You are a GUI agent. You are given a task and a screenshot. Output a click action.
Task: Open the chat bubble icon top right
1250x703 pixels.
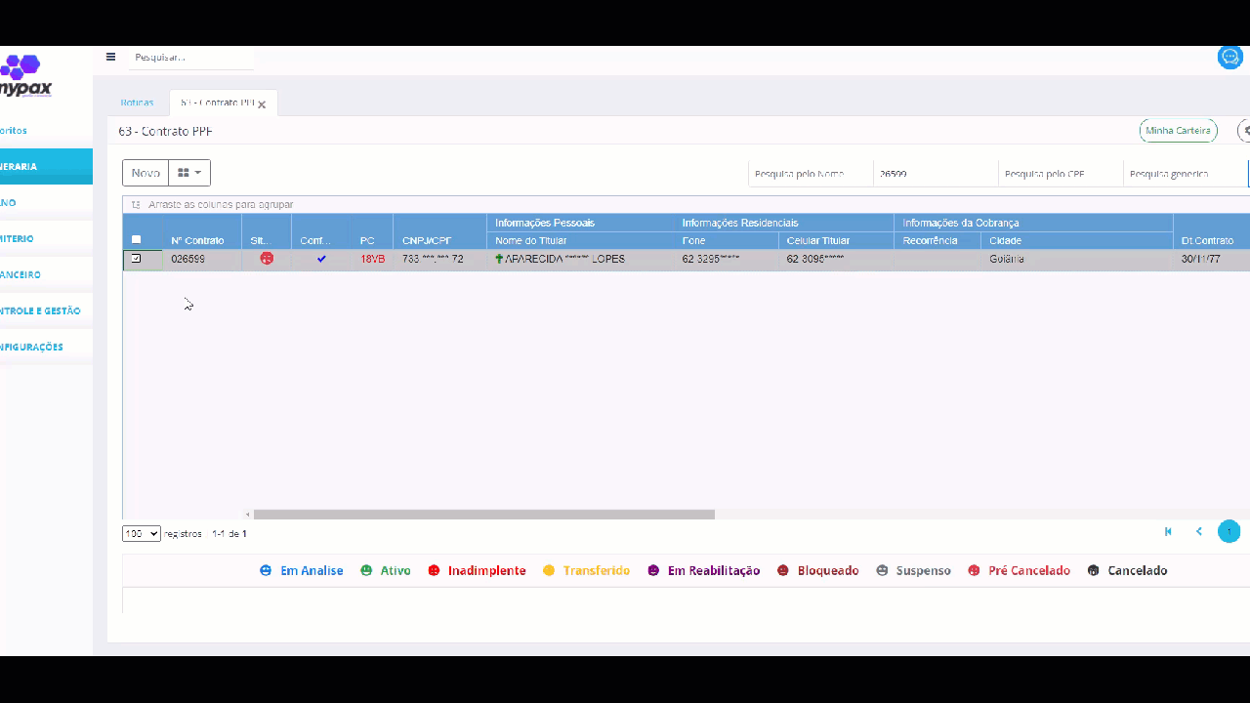click(1229, 57)
